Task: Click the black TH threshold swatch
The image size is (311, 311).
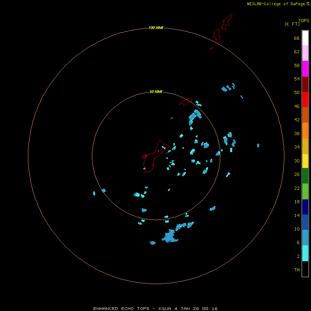Action: [x=305, y=269]
